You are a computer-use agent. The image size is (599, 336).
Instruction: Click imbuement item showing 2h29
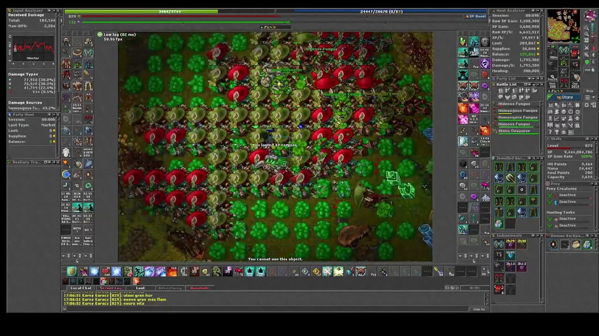tap(511, 244)
